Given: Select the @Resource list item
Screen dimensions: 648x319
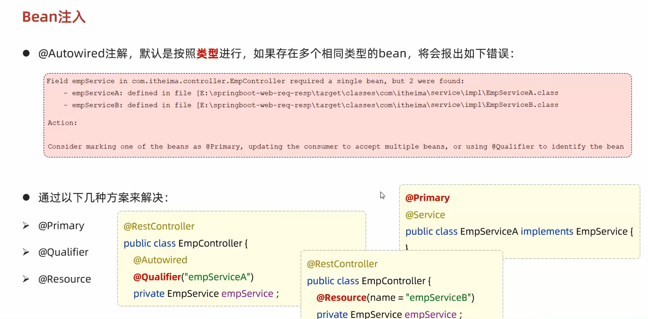Looking at the screenshot, I should 65,279.
